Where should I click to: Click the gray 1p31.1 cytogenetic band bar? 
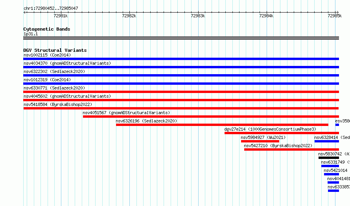pos(181,38)
